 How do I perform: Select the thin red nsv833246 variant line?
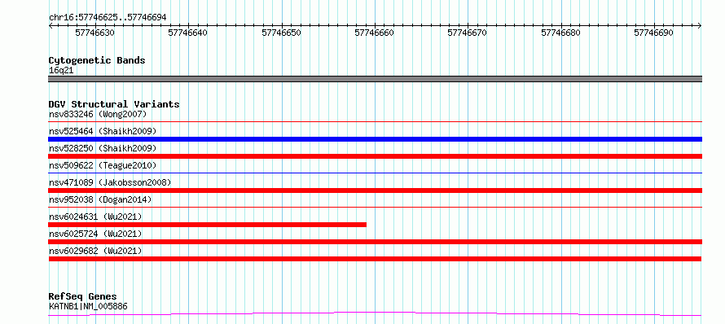[375, 121]
